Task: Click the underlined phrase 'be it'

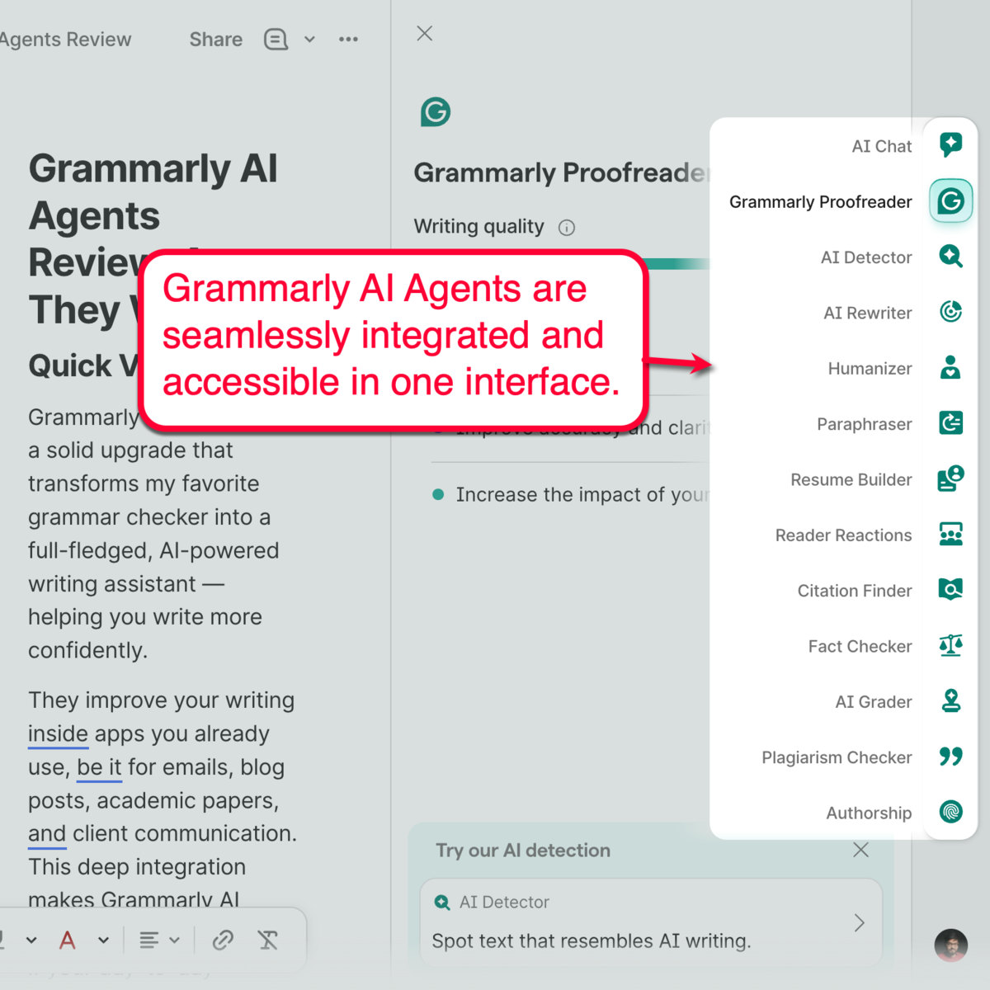Action: [x=99, y=767]
